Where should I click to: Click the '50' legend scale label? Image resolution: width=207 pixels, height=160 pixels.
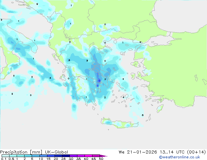[x=101, y=159]
